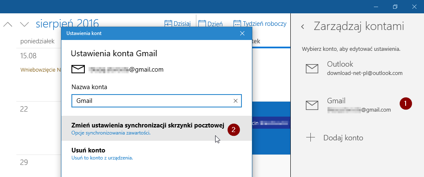This screenshot has height=177, width=424.
Task: Click the Gmail envelope icon in accounts panel
Action: pyautogui.click(x=312, y=105)
